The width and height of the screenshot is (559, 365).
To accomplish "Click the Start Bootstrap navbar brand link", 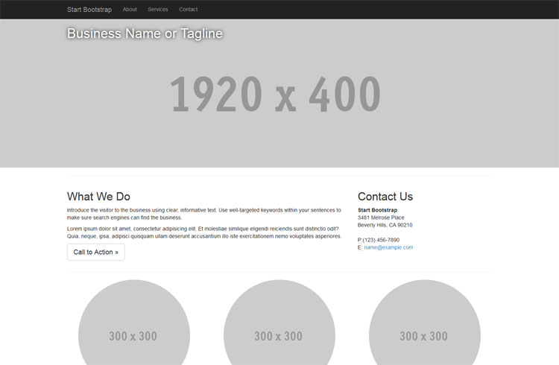I will tap(89, 10).
